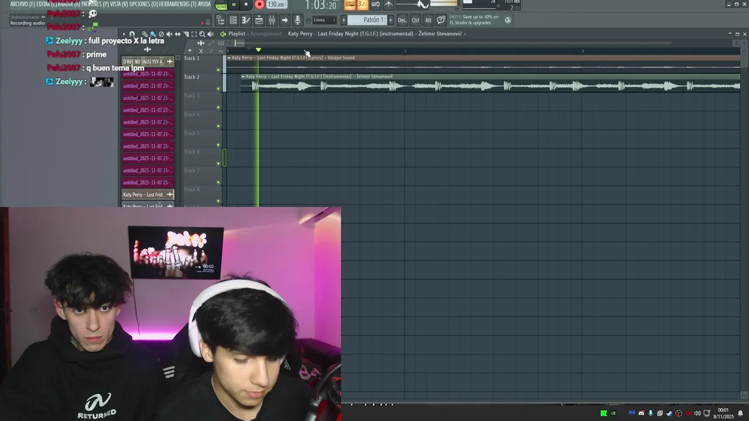The image size is (749, 421).
Task: Toggle the loop recording button
Action: point(376,4)
